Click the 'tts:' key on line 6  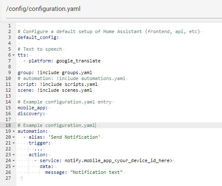23,55
